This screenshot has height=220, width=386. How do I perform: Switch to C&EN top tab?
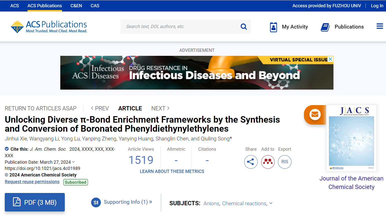tap(76, 6)
